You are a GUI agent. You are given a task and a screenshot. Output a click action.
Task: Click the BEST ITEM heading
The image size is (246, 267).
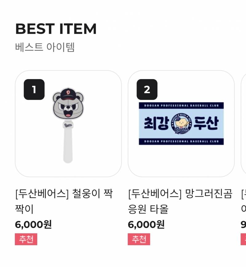[x=56, y=29]
